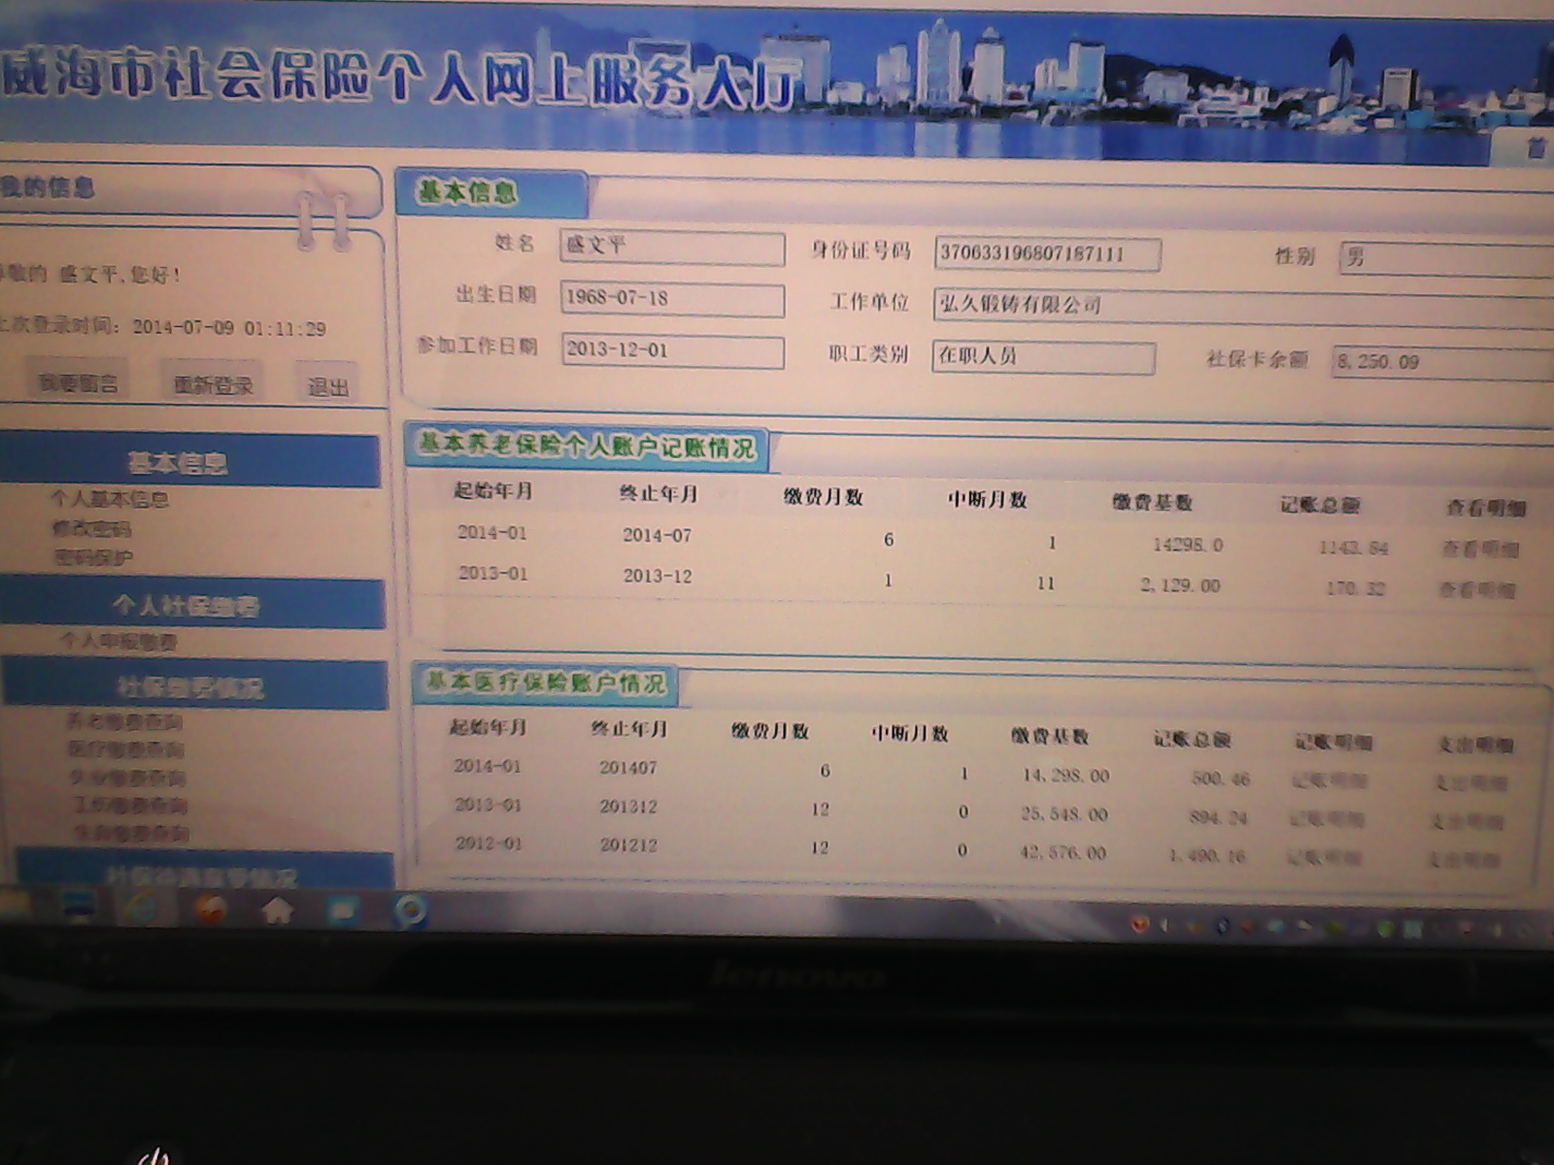Screen dimensions: 1554x1165
Task: Open 个人申报缴费 in the sidebar
Action: tap(118, 641)
